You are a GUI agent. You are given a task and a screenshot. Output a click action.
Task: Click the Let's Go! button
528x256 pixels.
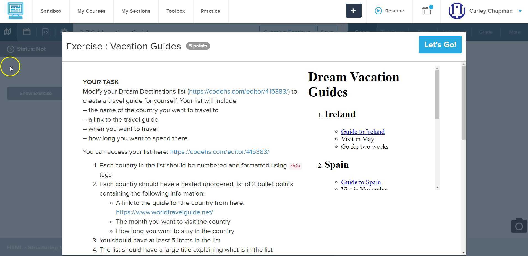[x=440, y=44]
